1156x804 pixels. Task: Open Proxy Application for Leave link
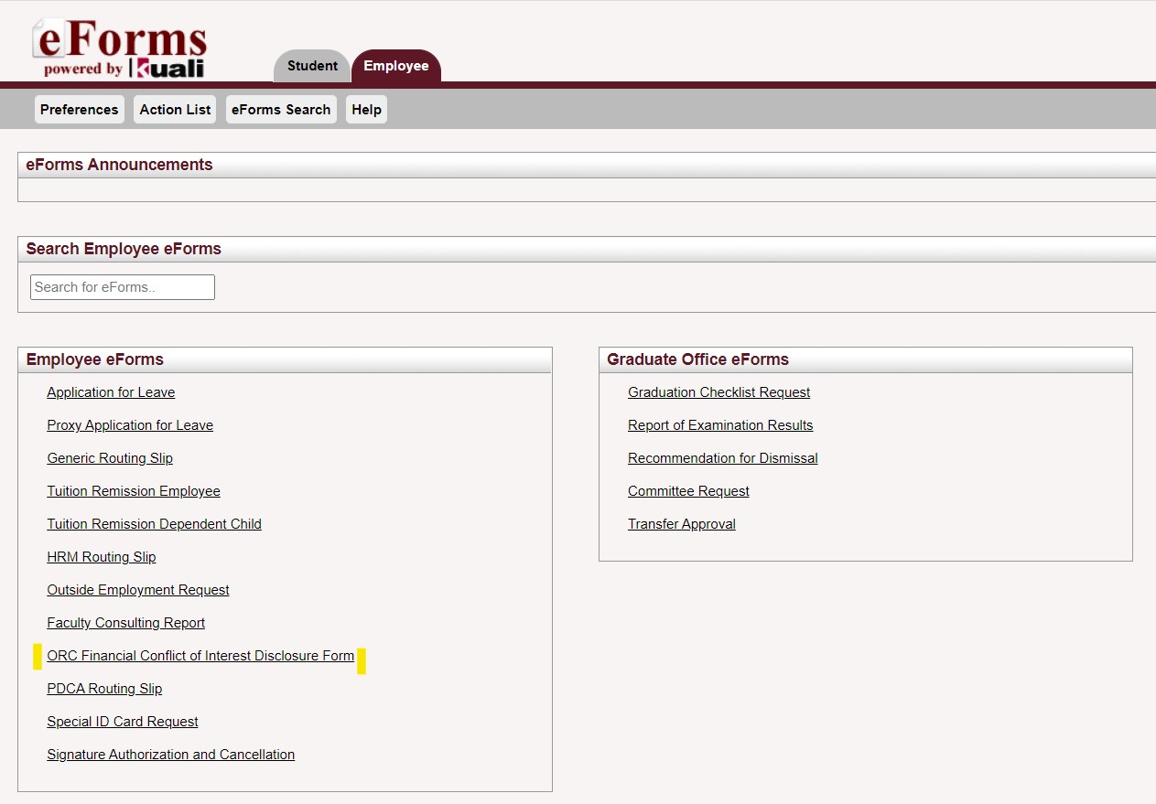pyautogui.click(x=130, y=425)
